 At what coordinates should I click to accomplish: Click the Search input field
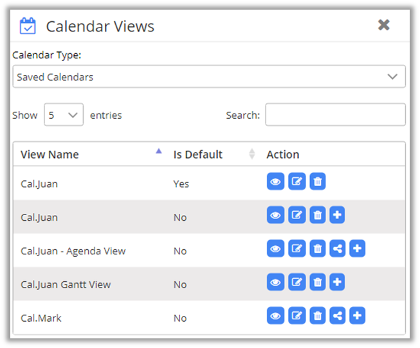tap(335, 115)
